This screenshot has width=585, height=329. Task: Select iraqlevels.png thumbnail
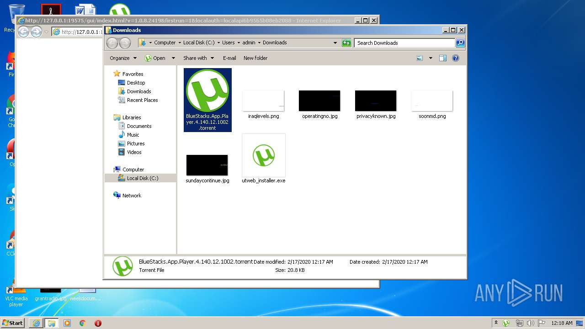[x=263, y=101]
